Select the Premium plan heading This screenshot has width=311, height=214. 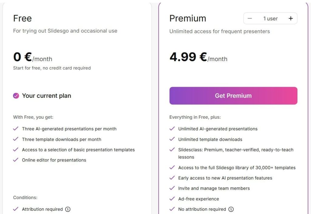click(x=187, y=18)
